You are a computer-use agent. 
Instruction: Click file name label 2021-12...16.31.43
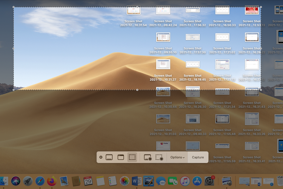click(252, 107)
